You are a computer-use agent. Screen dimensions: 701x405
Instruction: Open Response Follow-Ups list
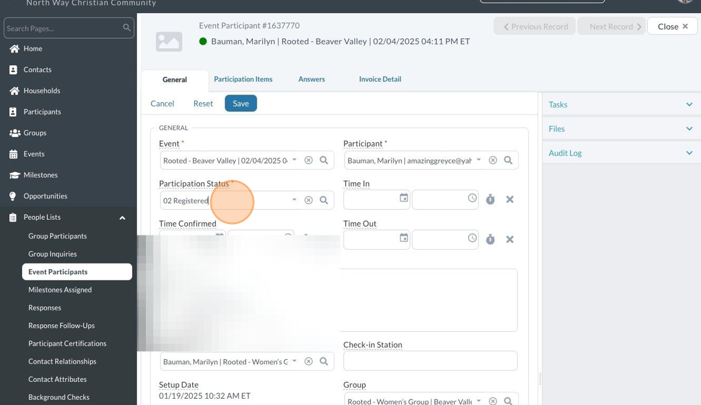[62, 326]
